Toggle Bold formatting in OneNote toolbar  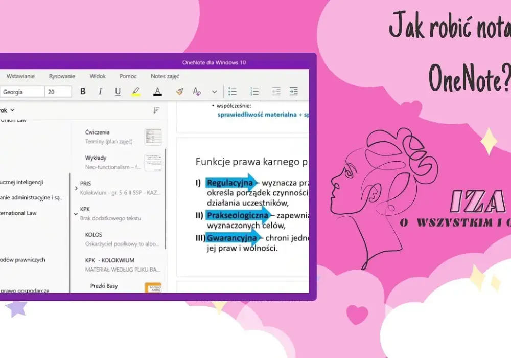83,92
